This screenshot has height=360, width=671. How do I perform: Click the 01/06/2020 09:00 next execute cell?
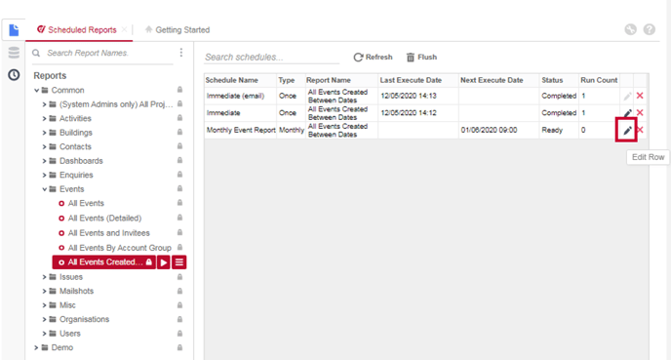(x=498, y=130)
